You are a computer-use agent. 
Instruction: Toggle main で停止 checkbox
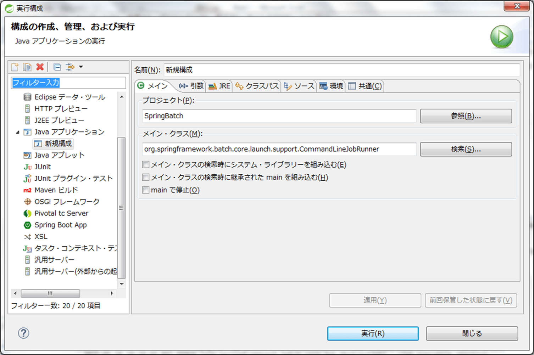pos(145,190)
